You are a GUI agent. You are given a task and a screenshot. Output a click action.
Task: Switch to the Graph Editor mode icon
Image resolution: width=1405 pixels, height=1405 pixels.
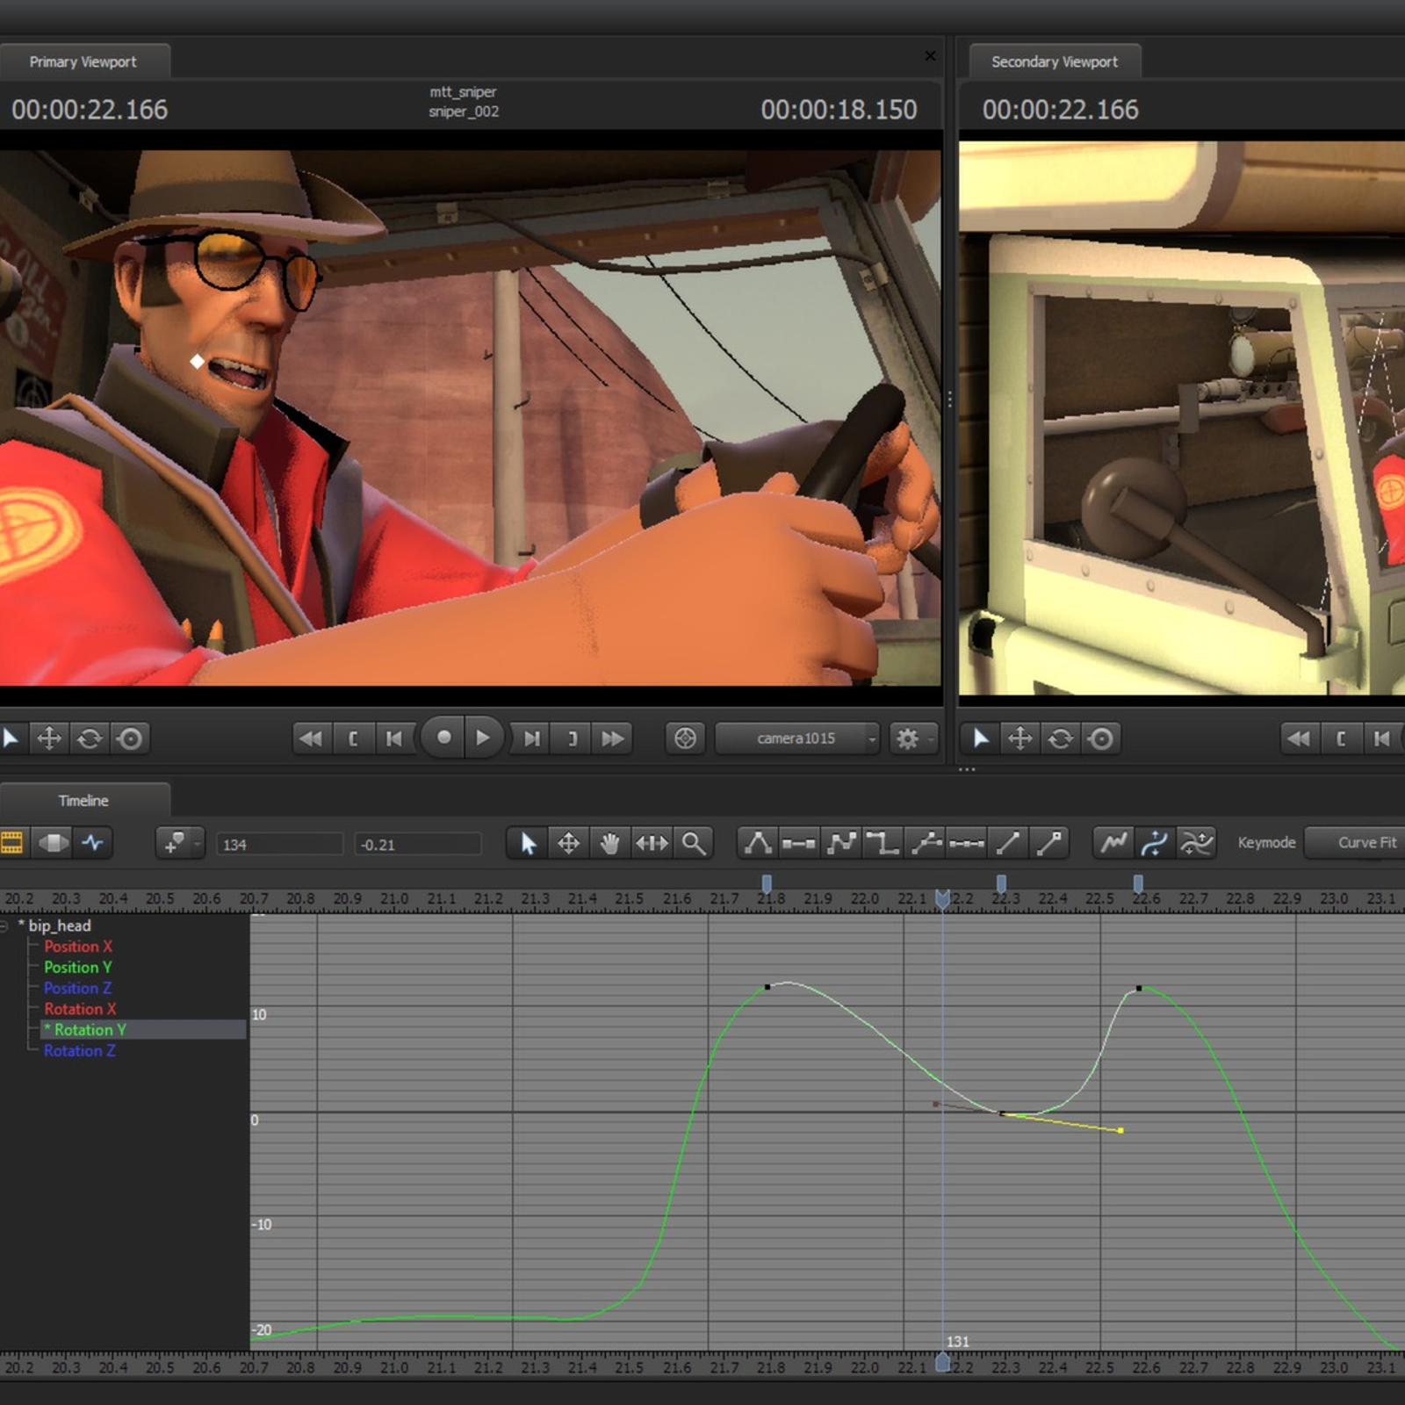(x=93, y=843)
